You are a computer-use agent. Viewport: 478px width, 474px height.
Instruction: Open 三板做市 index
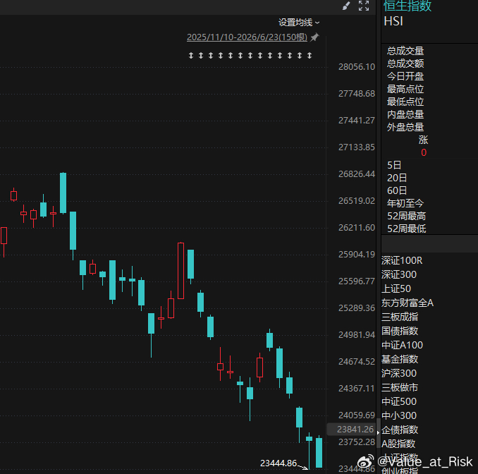click(x=400, y=387)
